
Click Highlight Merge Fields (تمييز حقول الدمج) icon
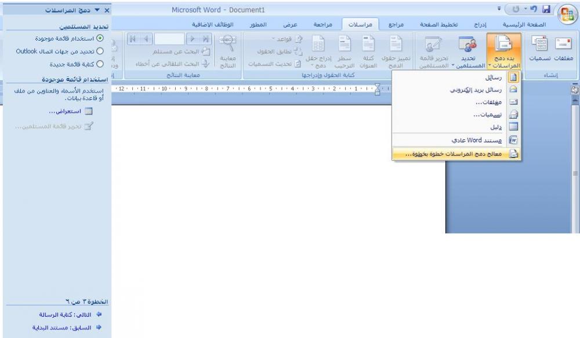(396, 52)
